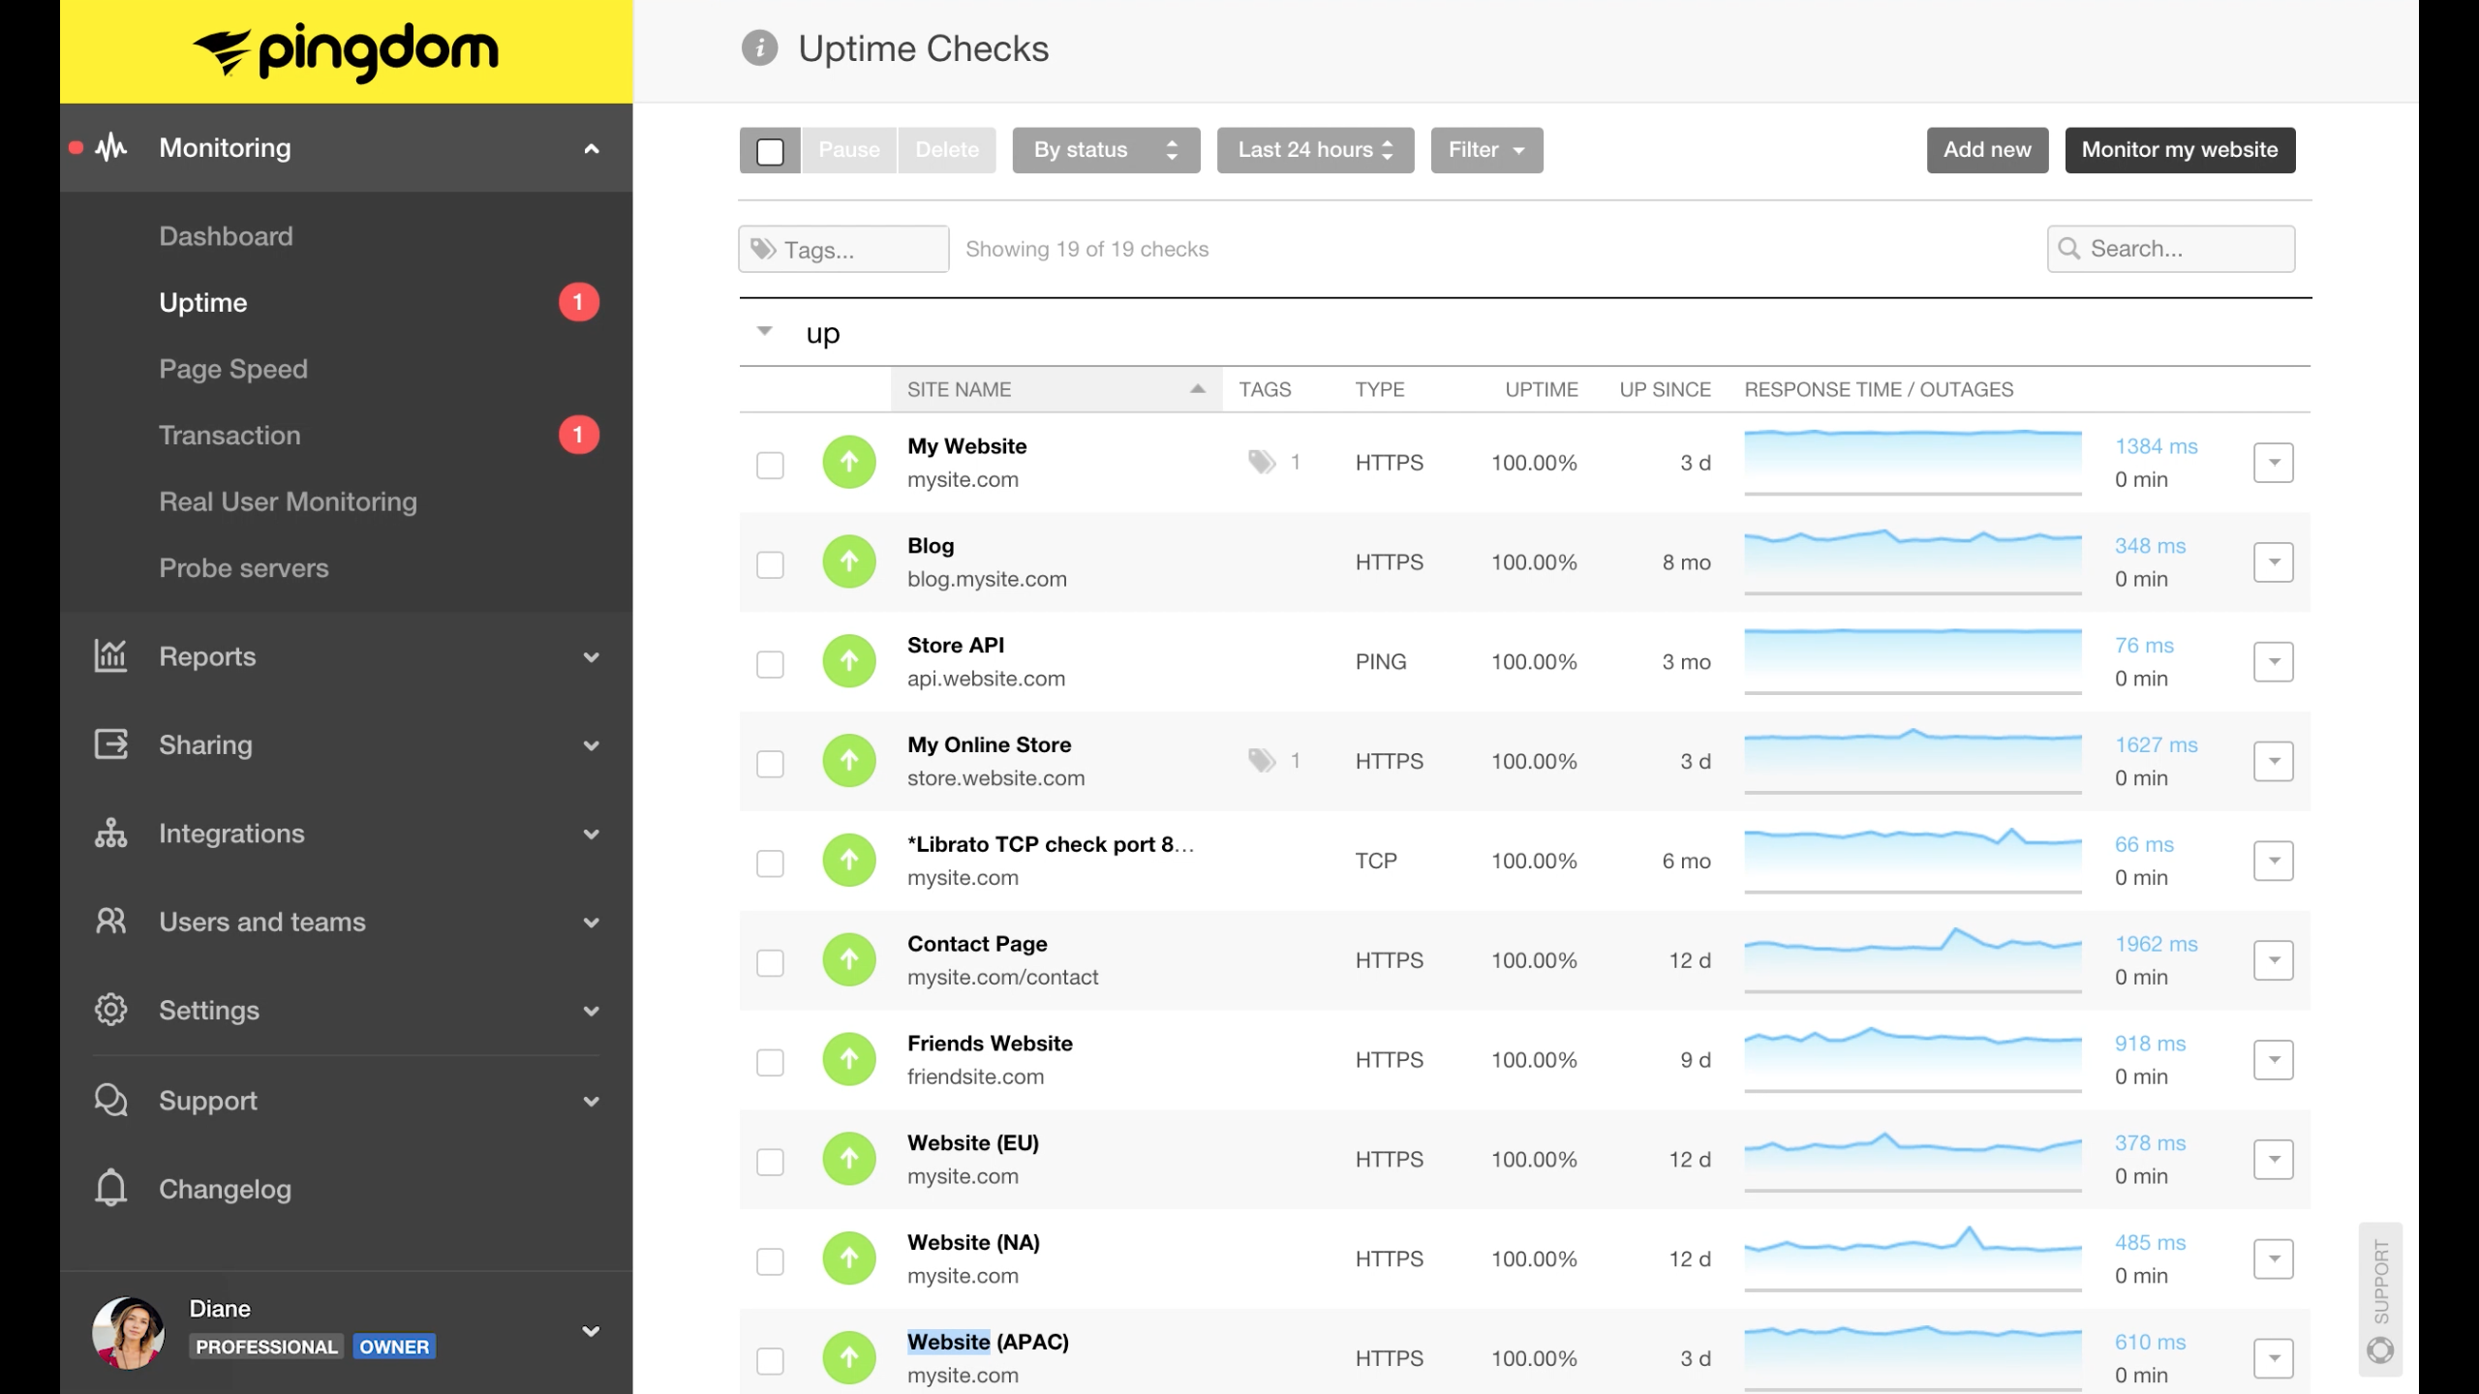Click the response time graph for Contact Page
Viewport: 2479px width, 1394px height.
click(x=1915, y=958)
